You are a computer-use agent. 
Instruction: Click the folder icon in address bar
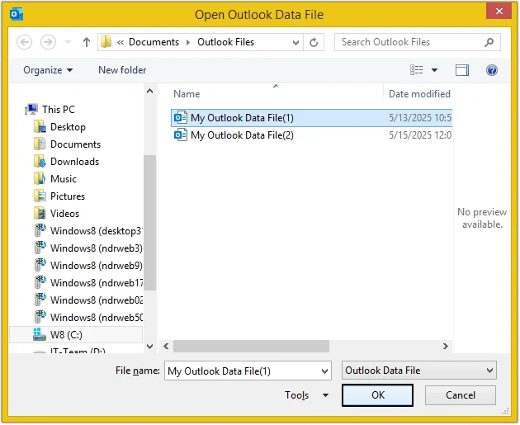[106, 42]
